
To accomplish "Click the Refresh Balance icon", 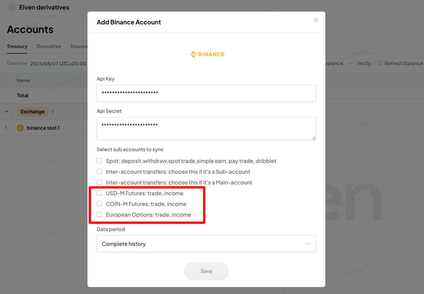I will [380, 63].
